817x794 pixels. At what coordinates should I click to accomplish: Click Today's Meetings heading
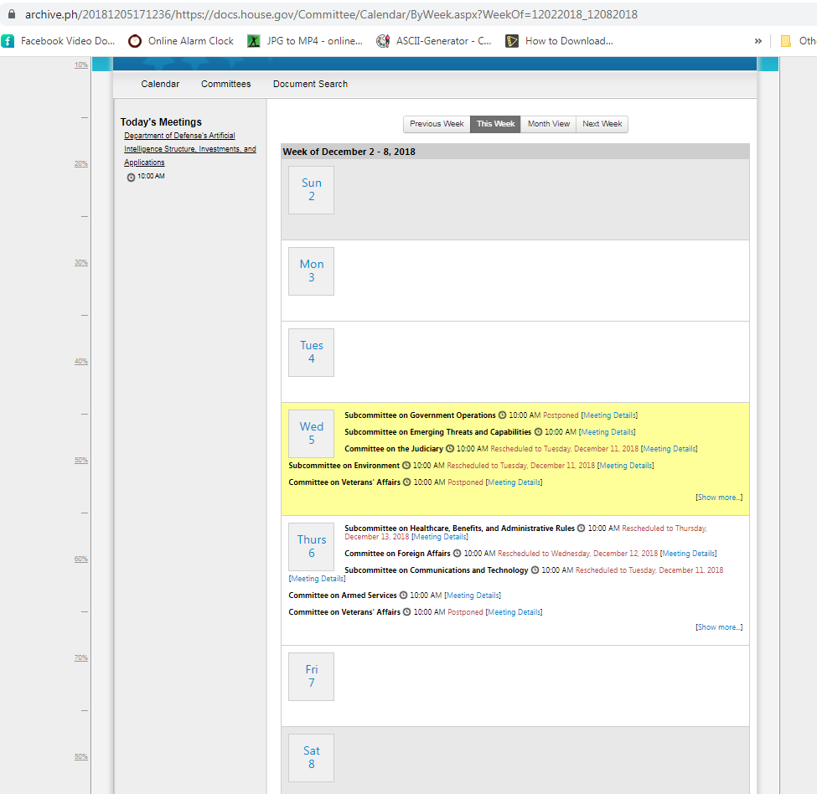(161, 121)
